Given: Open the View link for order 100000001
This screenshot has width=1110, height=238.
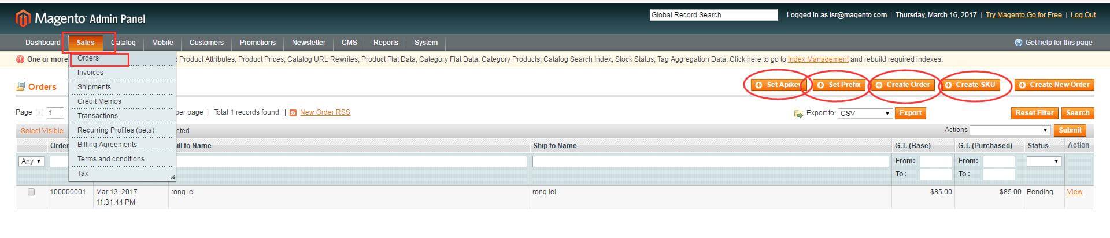Looking at the screenshot, I should [x=1074, y=192].
